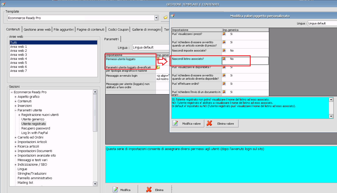
Task: Select the Utente registrato tree item
Action: (34, 124)
